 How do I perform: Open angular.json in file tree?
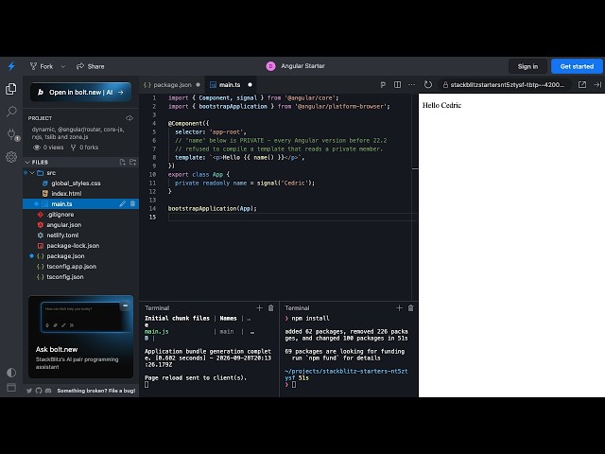(x=64, y=225)
